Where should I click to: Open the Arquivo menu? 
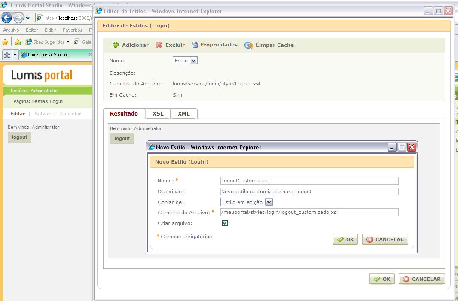pyautogui.click(x=11, y=30)
